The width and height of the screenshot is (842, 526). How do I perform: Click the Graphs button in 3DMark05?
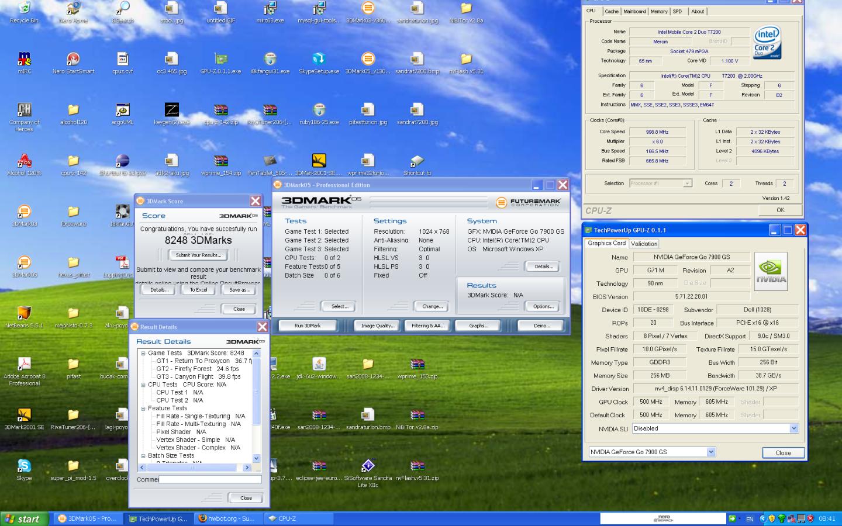tap(478, 326)
